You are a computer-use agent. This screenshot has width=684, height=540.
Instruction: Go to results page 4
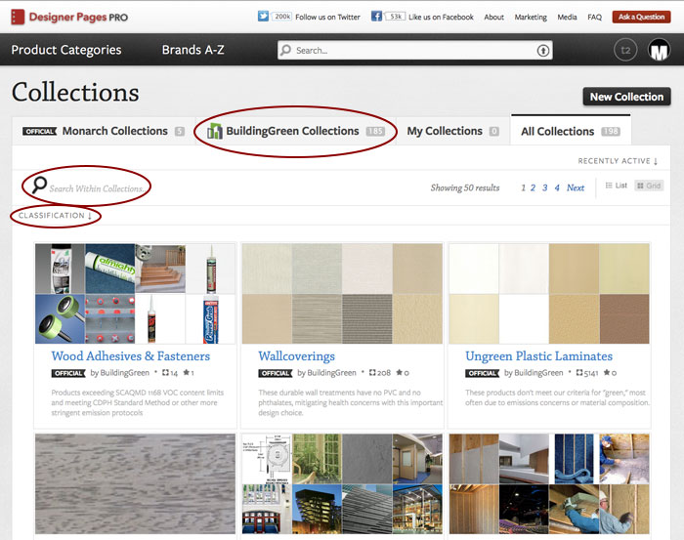(x=557, y=187)
